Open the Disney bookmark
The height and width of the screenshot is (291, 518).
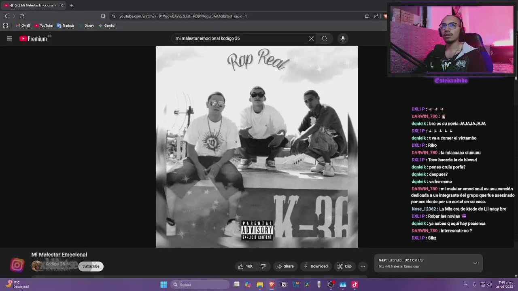tap(87, 25)
